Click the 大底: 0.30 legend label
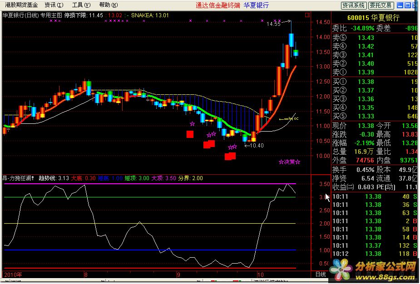Image resolution: width=420 pixels, height=284 pixels. click(83, 178)
